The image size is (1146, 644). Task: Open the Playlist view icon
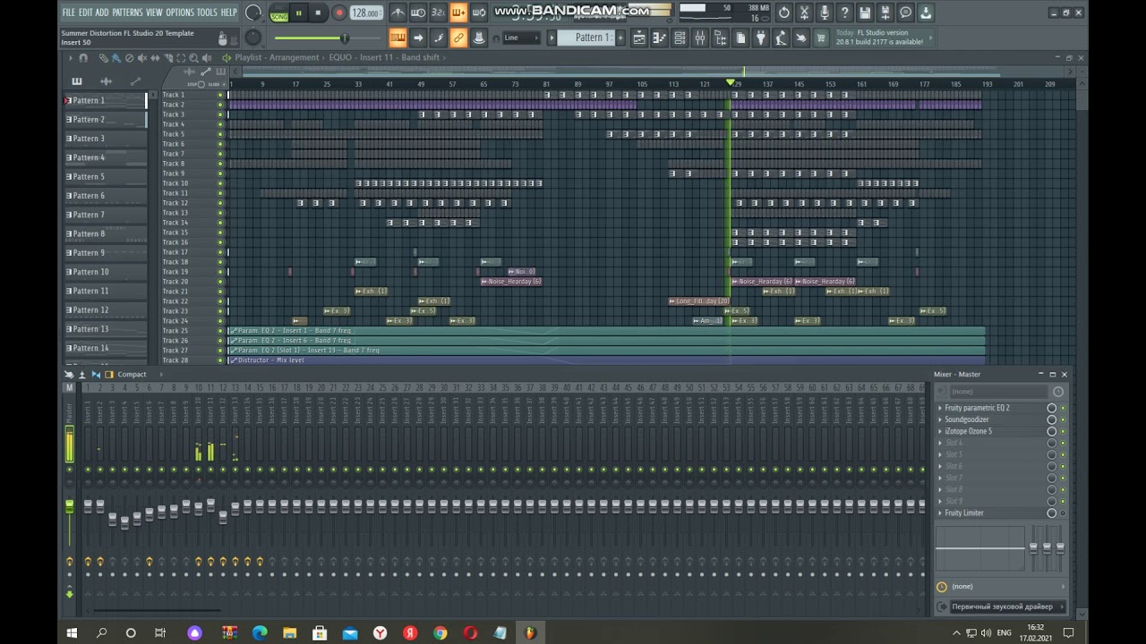pos(639,38)
